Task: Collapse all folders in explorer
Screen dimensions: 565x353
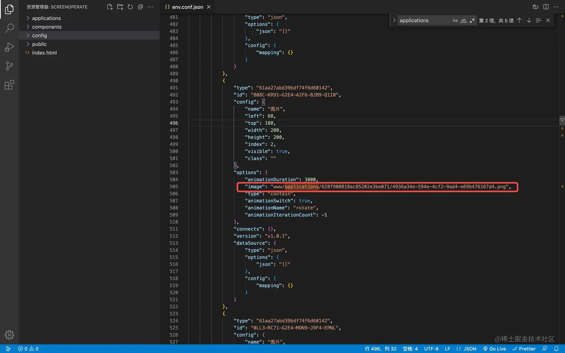Action: (x=141, y=7)
